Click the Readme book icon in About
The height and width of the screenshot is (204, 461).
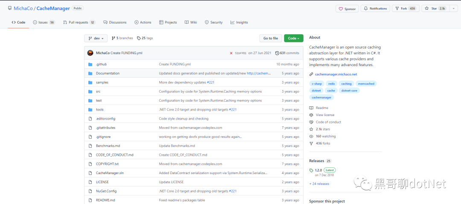coord(311,108)
